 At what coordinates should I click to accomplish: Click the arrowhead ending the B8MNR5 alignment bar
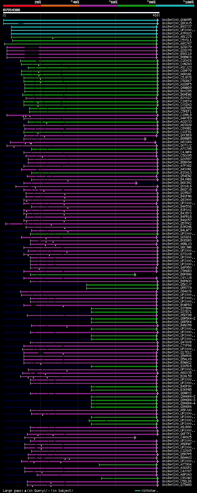[146, 139]
